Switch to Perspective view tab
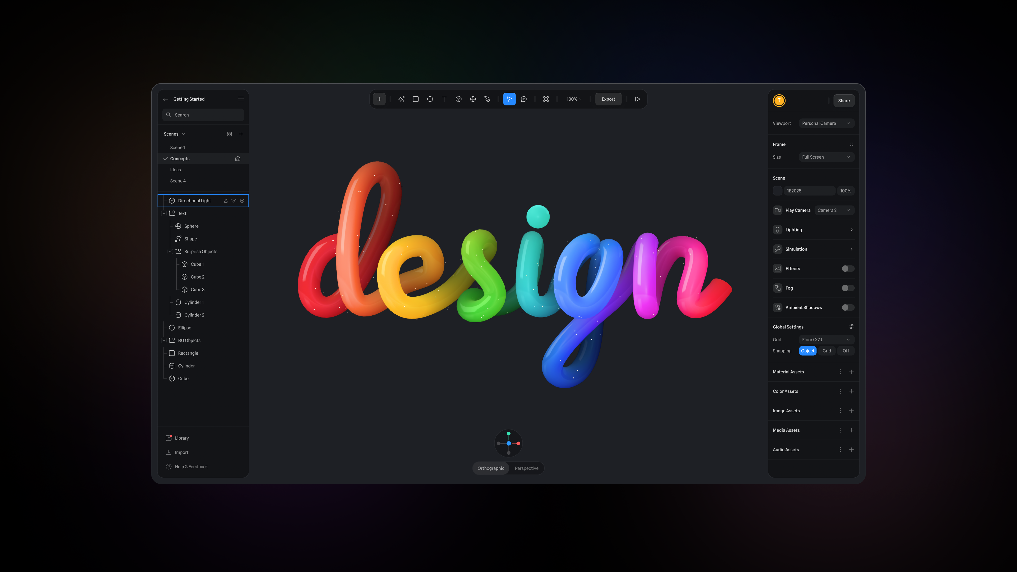 tap(526, 468)
